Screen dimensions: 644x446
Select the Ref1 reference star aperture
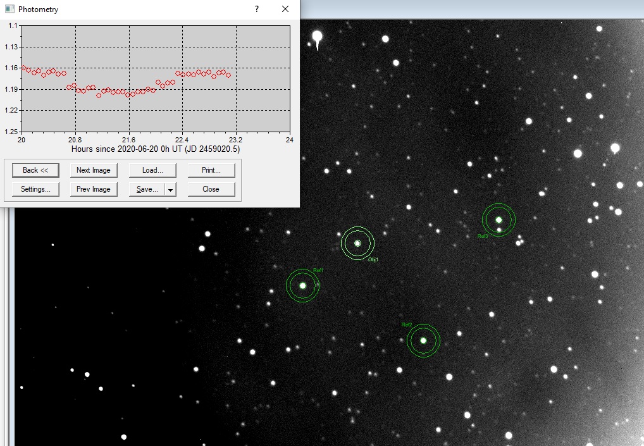point(302,285)
